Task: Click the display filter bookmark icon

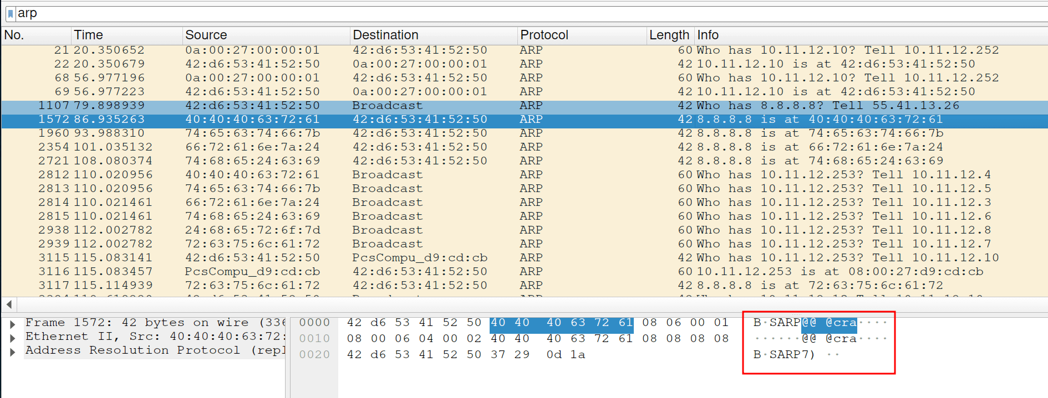Action: [11, 14]
